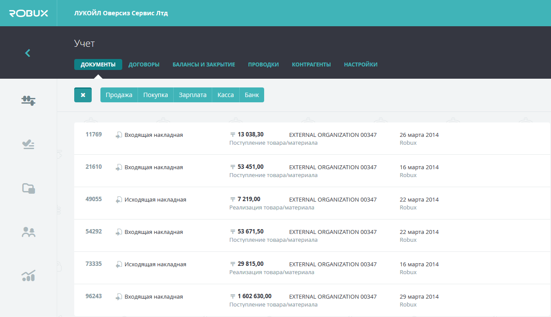Open document number 11769

[x=93, y=134]
